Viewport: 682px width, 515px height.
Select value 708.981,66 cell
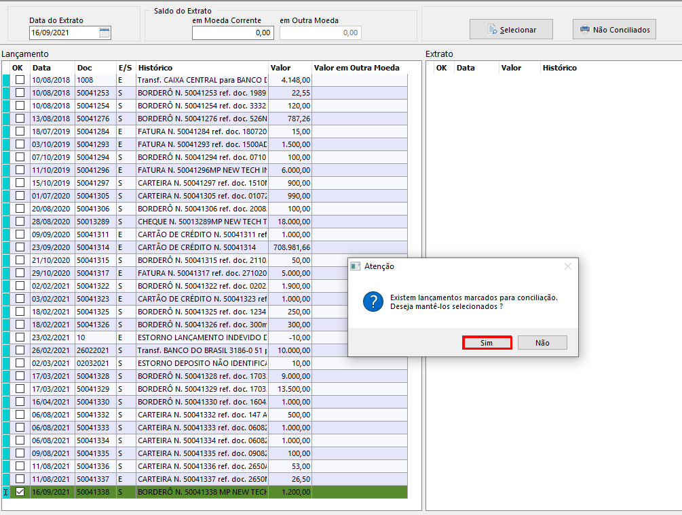point(290,247)
